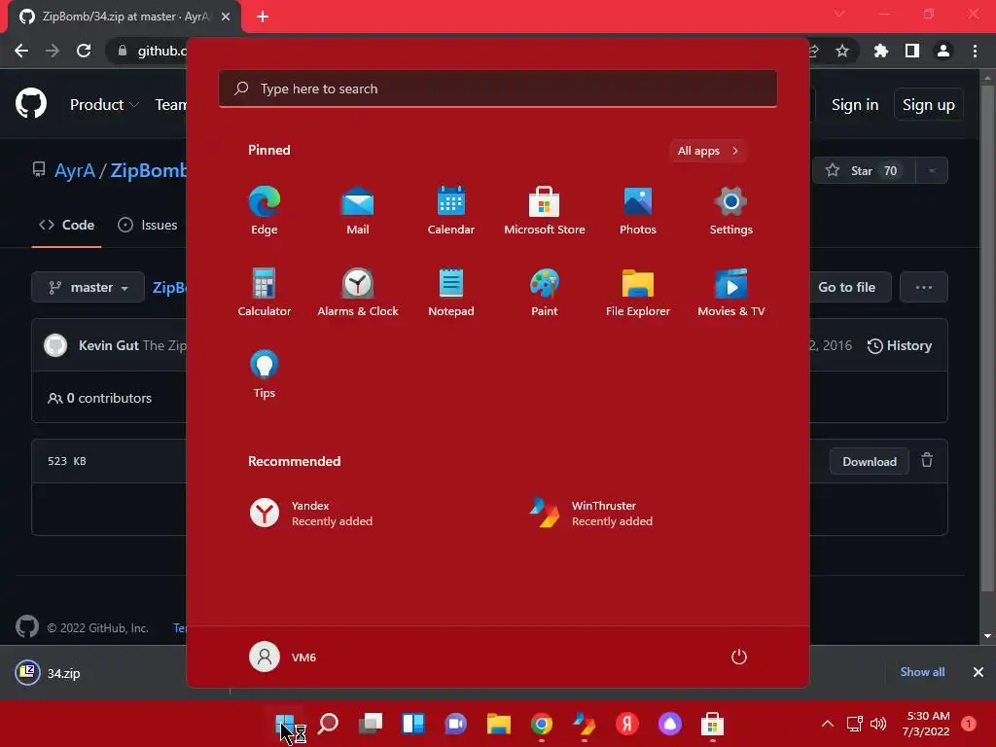996x747 pixels.
Task: Open the Chat taskbar icon
Action: tap(456, 724)
